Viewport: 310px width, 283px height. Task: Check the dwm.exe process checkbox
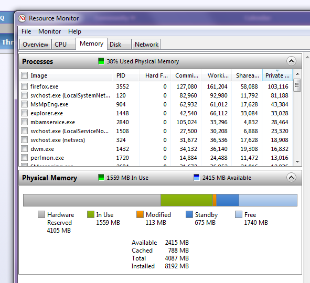click(25, 149)
